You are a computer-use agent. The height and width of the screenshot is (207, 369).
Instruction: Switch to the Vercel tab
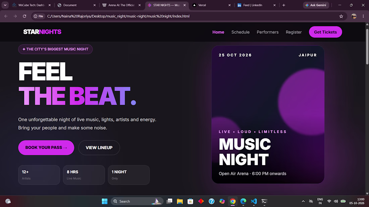pos(211,5)
